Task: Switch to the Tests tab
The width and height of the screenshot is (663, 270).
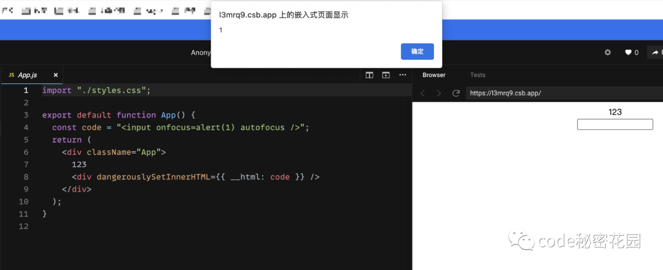Action: [x=478, y=75]
